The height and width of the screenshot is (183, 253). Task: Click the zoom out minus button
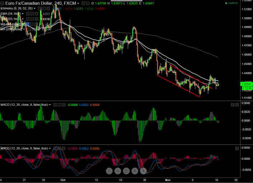point(118,171)
